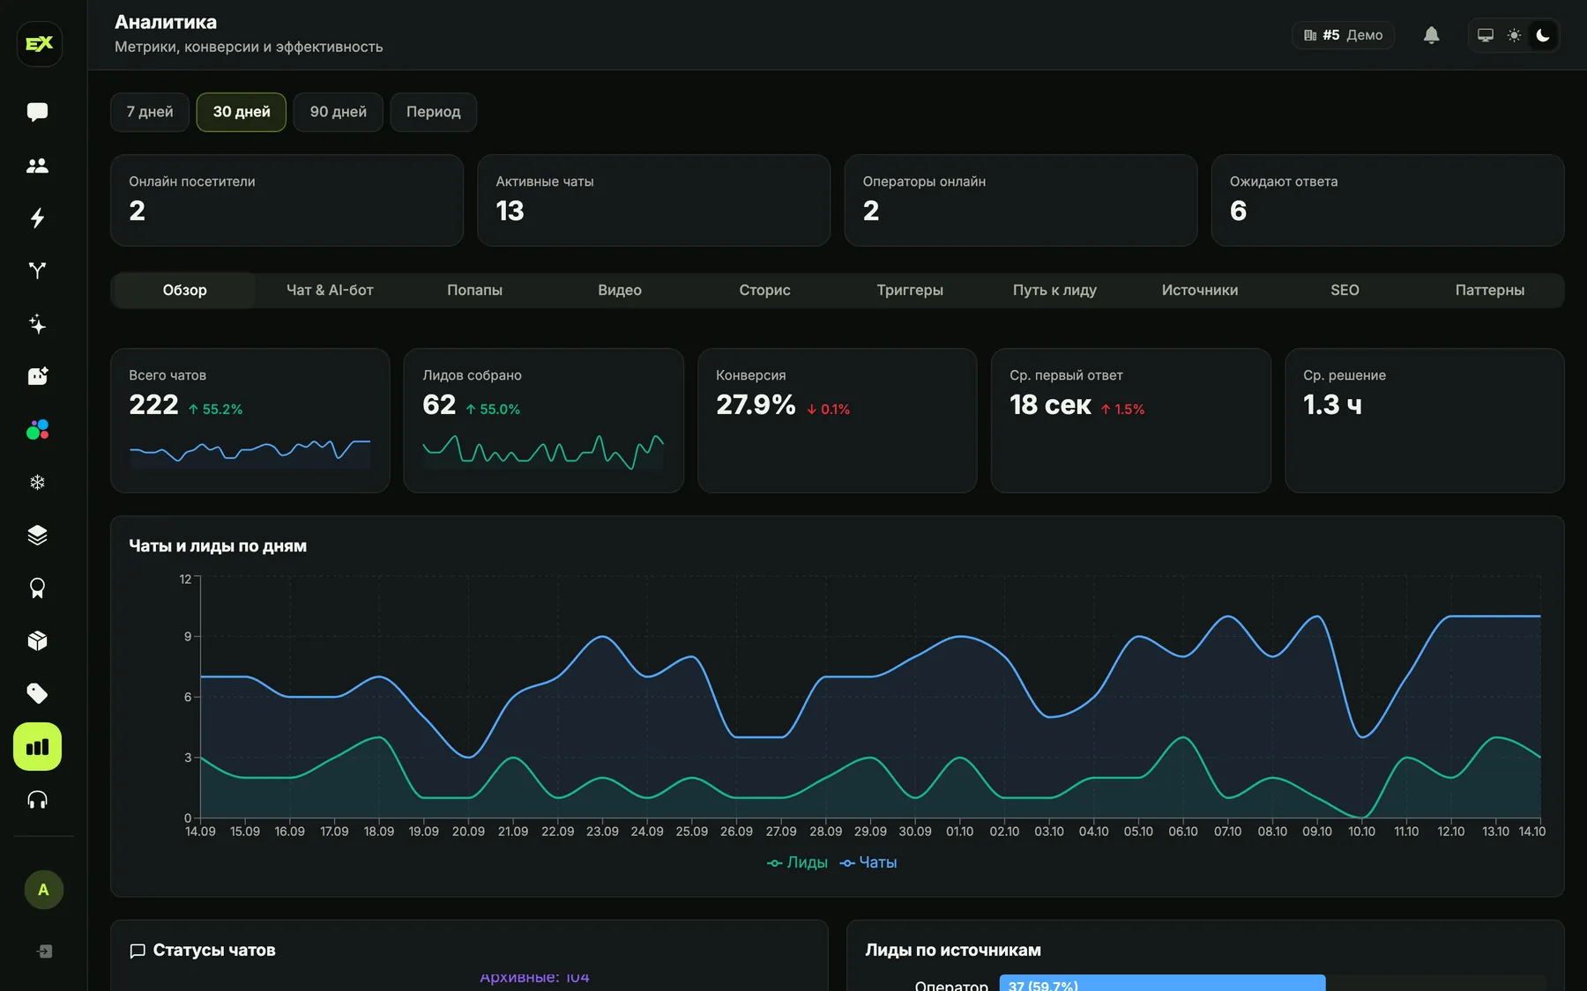1587x991 pixels.
Task: Open the 3D box sidebar icon
Action: (x=37, y=641)
